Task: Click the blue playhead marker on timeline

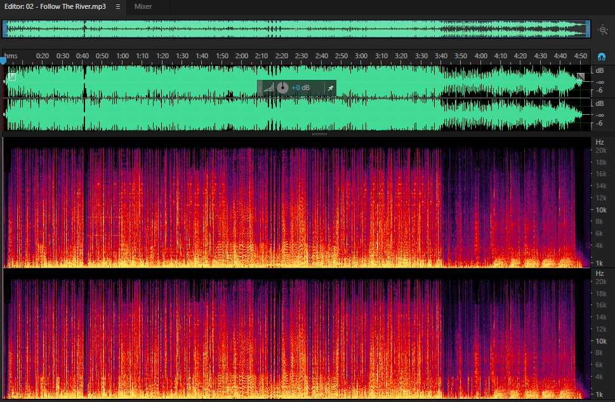Action: [3, 61]
